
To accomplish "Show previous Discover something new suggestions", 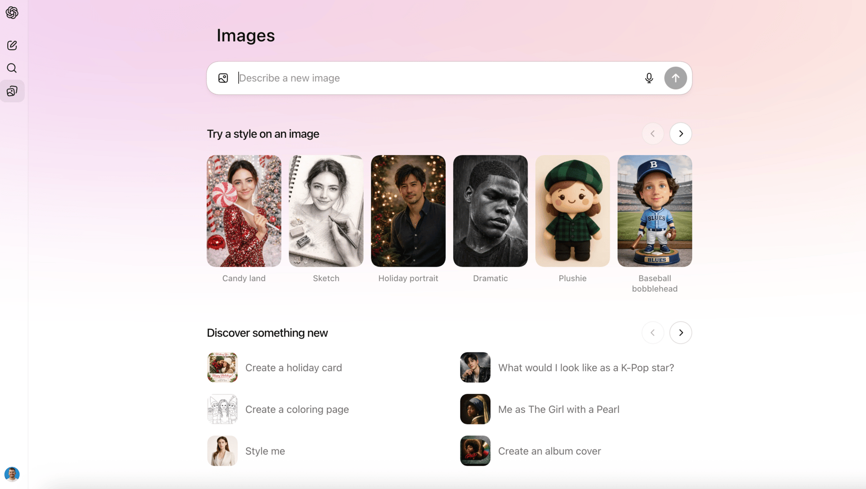I will point(652,333).
